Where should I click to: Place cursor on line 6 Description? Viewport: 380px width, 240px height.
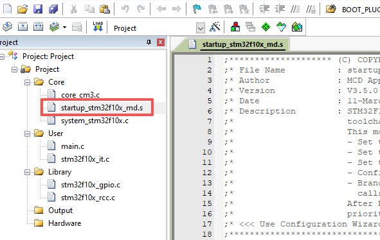point(267,111)
